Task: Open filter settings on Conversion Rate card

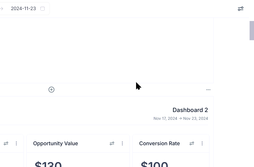Action: 192,143
